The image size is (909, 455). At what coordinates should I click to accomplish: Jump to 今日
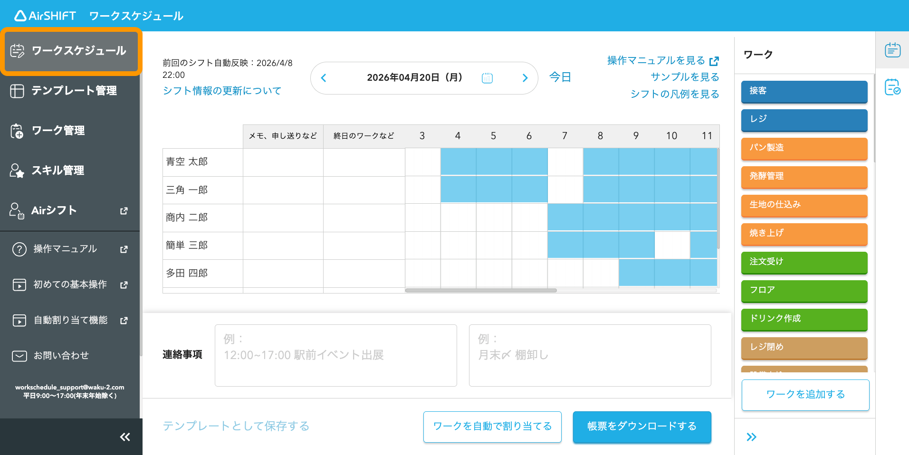(560, 77)
